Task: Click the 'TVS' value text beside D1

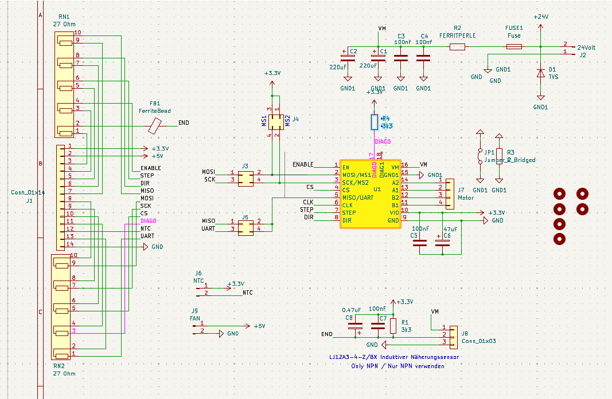Action: click(x=553, y=77)
